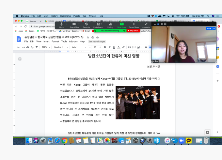
Task: Open the Add-ons menu in Docs
Action: [x=73, y=41]
